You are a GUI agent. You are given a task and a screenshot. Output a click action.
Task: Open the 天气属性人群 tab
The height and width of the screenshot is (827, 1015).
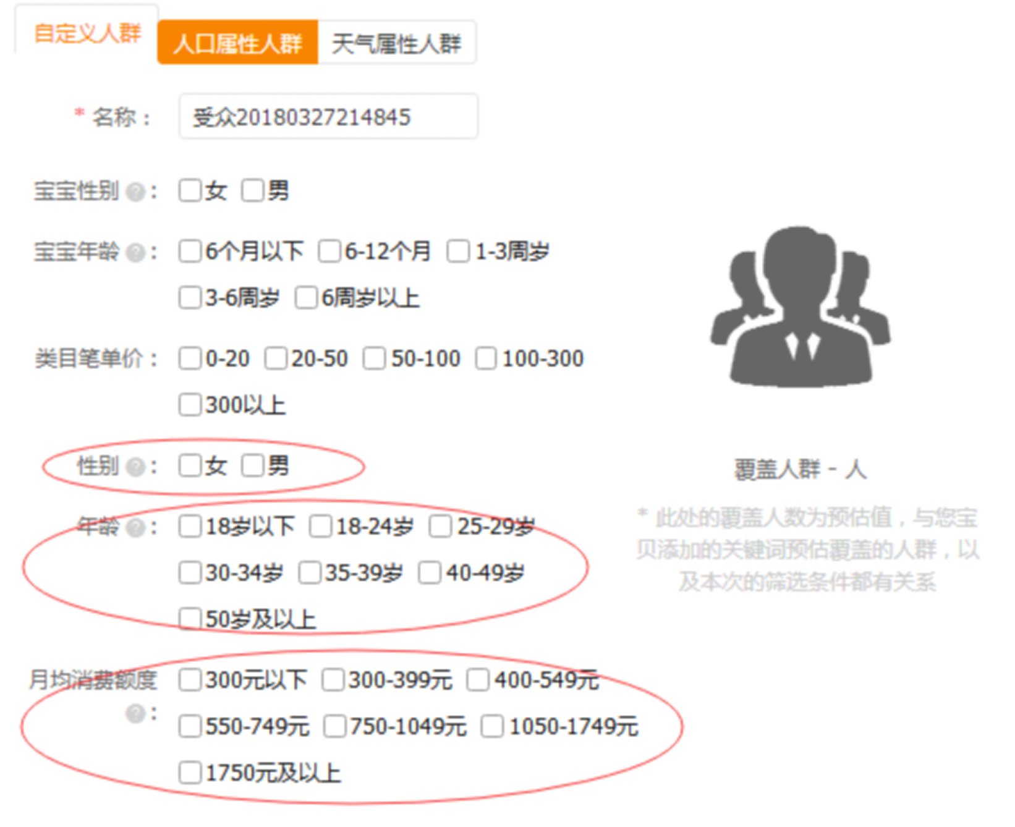396,43
